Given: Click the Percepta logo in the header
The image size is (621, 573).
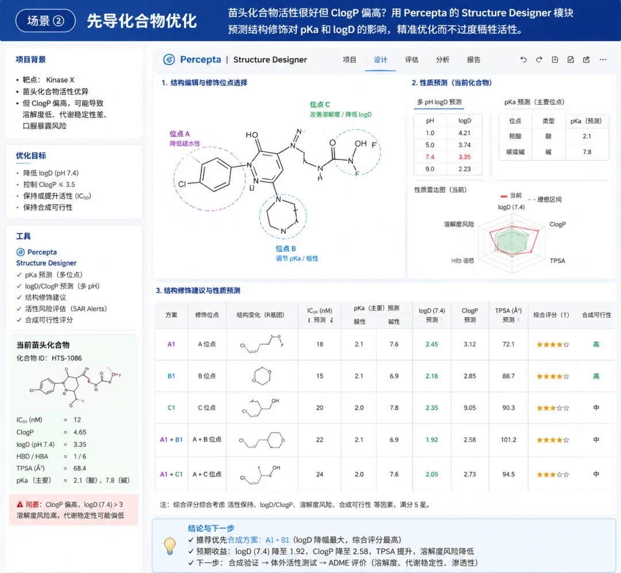Looking at the screenshot, I should [x=169, y=59].
